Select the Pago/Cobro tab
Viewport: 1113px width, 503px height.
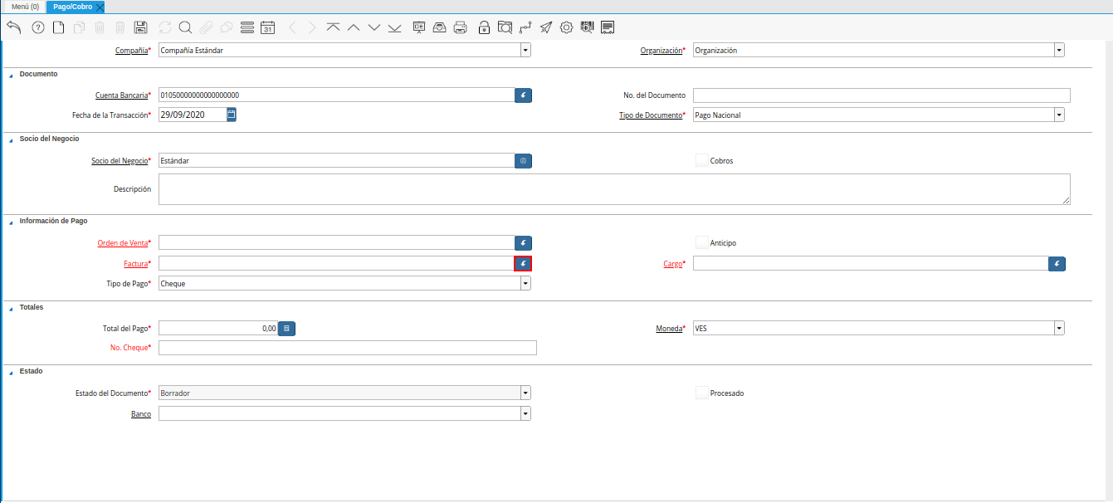[x=73, y=7]
